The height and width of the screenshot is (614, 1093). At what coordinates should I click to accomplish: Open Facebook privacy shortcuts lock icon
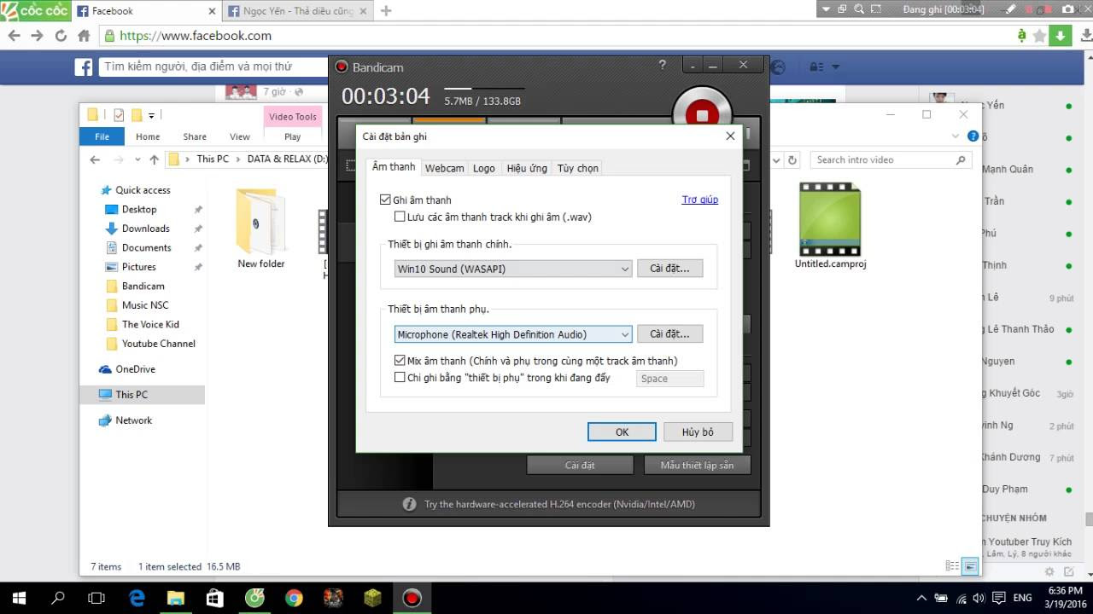tap(816, 67)
